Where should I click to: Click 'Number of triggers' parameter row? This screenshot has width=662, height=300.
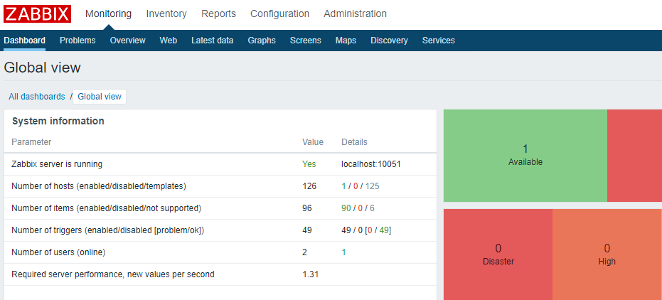click(x=220, y=230)
